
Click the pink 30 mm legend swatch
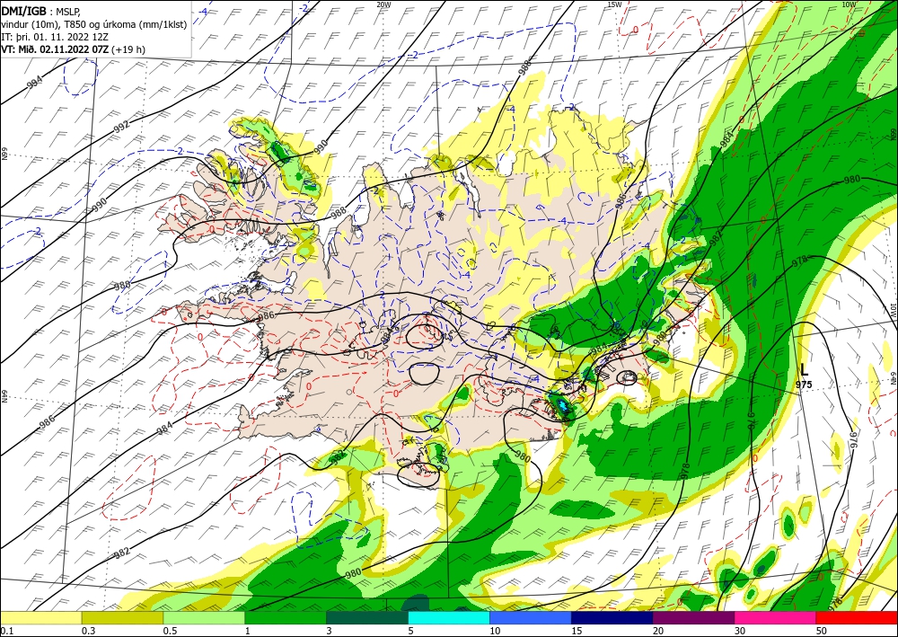775,618
